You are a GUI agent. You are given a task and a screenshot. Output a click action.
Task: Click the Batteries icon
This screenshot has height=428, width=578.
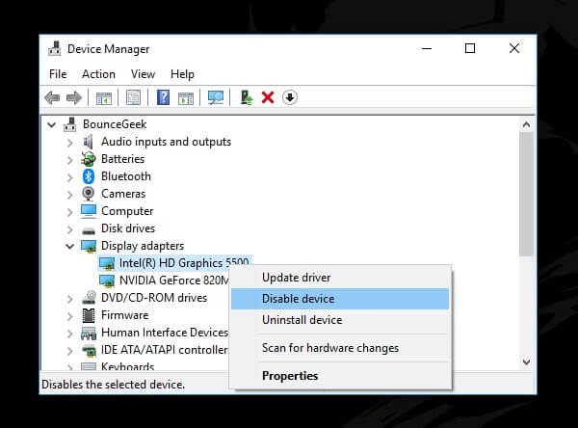pyautogui.click(x=89, y=159)
